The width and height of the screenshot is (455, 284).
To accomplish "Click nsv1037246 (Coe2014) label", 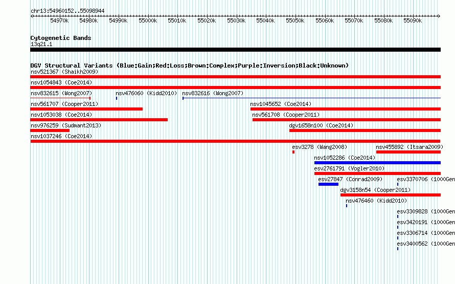I will coord(61,136).
